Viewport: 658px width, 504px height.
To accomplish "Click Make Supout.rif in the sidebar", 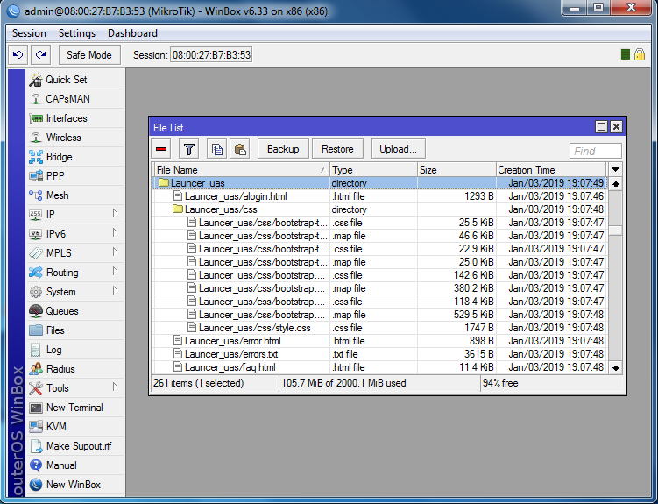I will [x=76, y=446].
